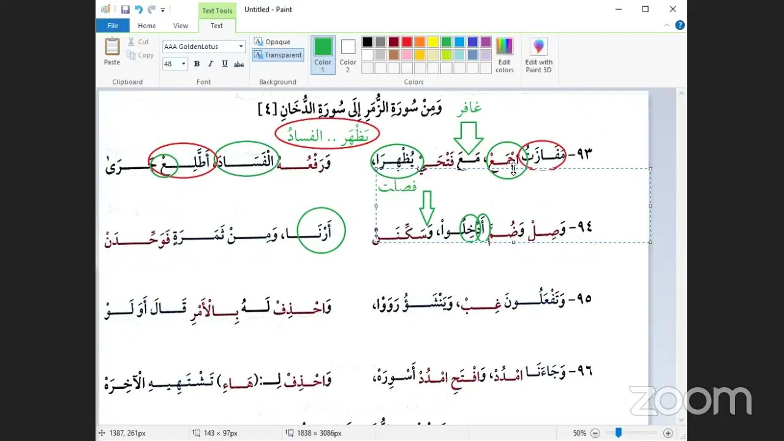Screen dimensions: 784x441
Task: Toggle bold text formatting
Action: tap(197, 64)
